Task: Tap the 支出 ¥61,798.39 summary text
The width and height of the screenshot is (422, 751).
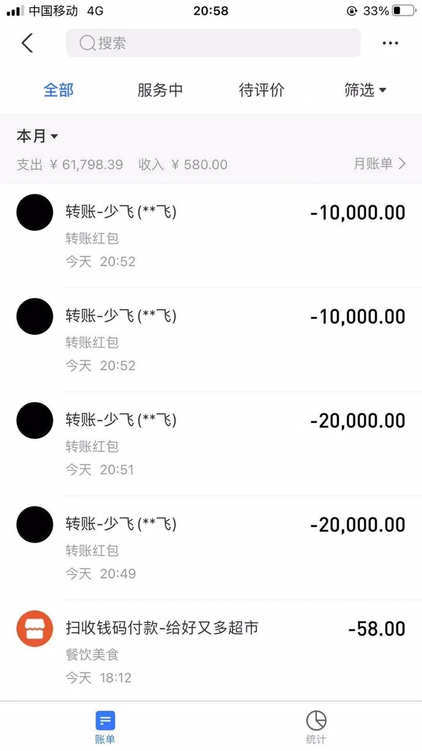Action: [x=70, y=165]
